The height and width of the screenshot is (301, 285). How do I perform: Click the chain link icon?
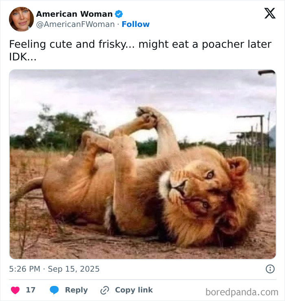(105, 290)
